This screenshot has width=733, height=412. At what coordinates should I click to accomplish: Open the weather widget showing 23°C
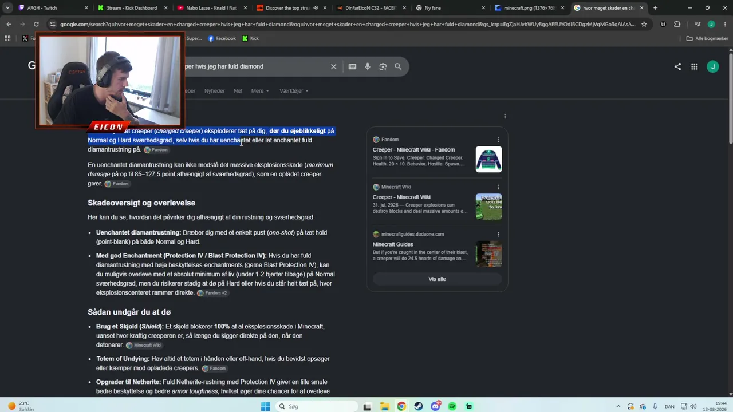(x=21, y=406)
